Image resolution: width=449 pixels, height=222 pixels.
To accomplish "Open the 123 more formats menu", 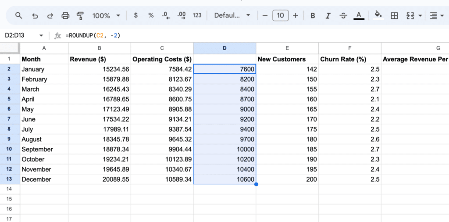I will [197, 15].
